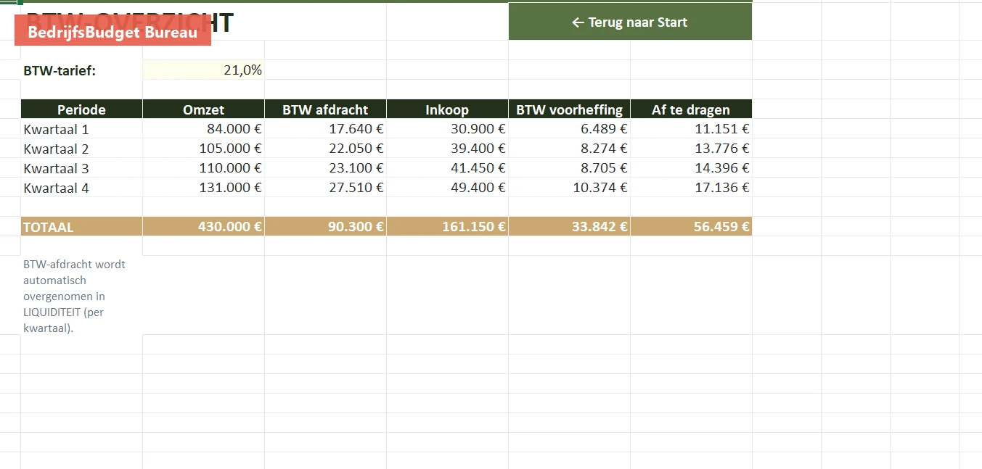Click the 6.489 € voorheffing cell

pyautogui.click(x=569, y=129)
